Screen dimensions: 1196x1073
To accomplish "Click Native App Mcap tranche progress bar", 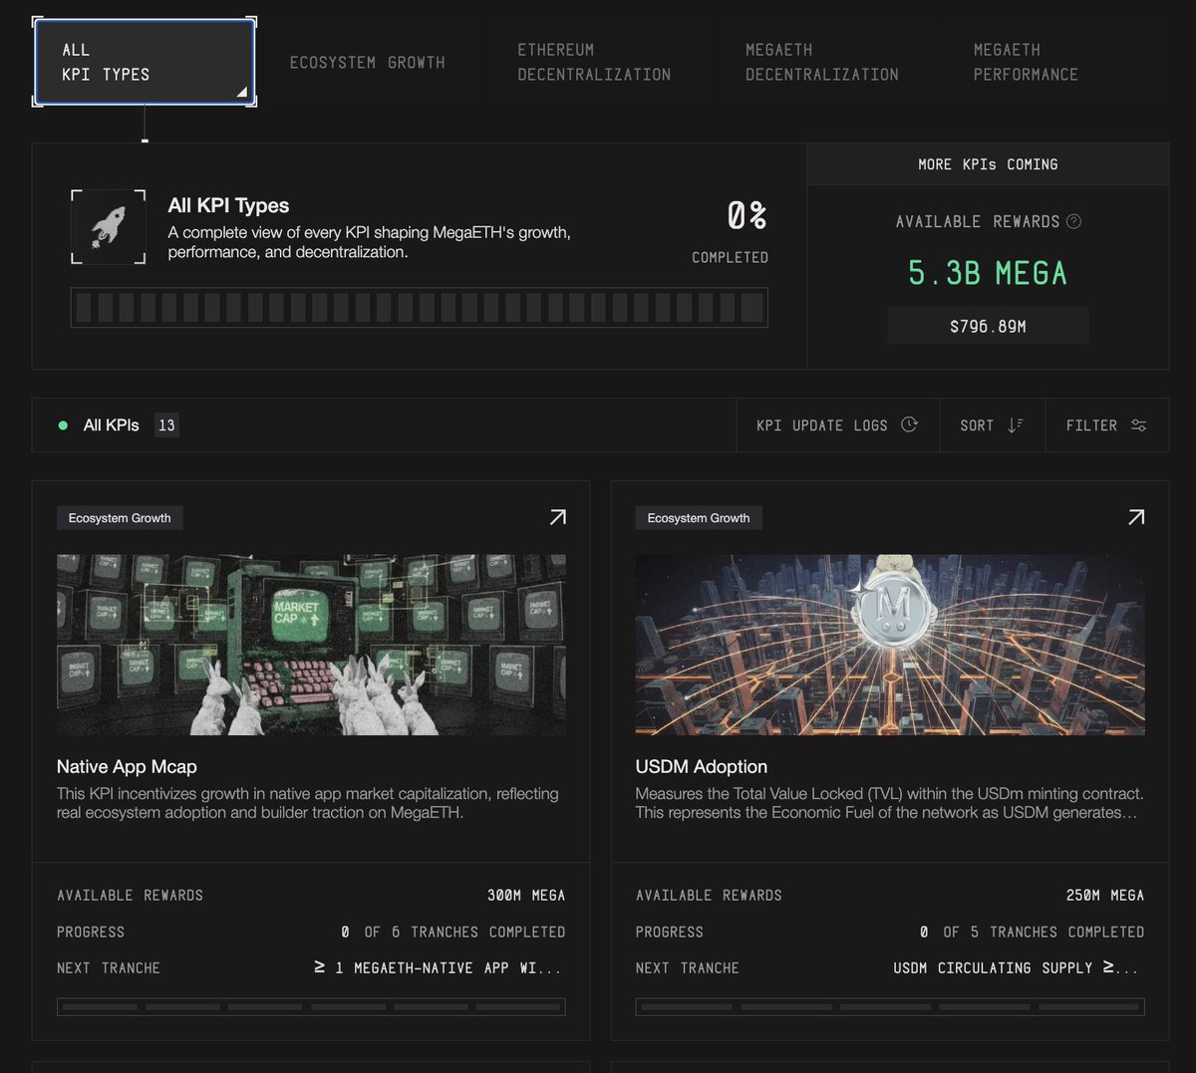I will 311,1007.
